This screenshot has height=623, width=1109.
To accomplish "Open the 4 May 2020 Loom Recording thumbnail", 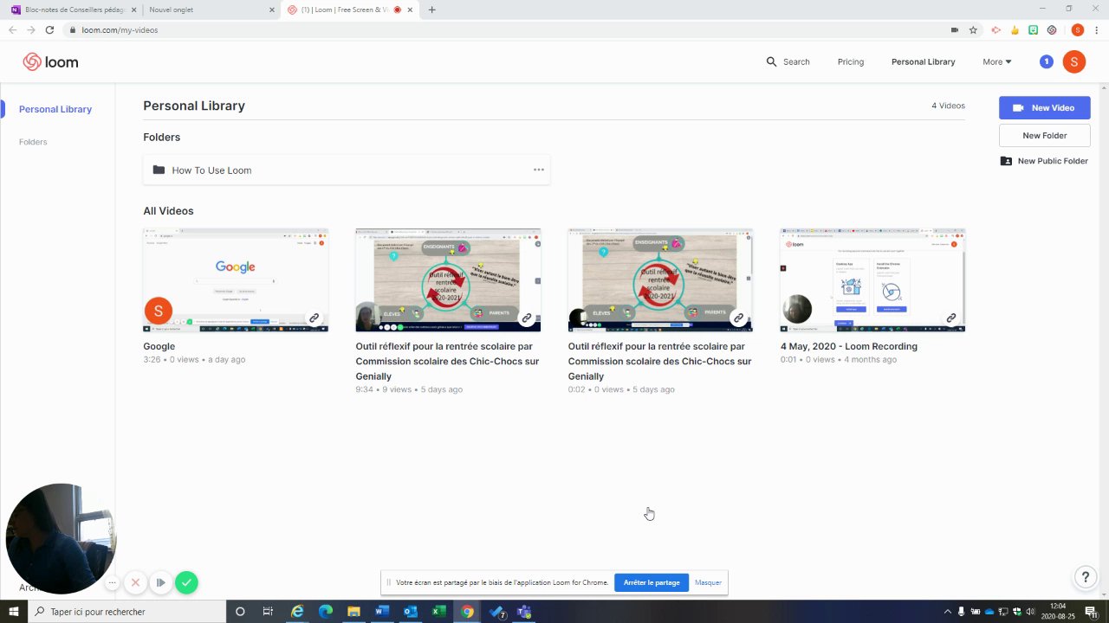I will click(x=872, y=280).
